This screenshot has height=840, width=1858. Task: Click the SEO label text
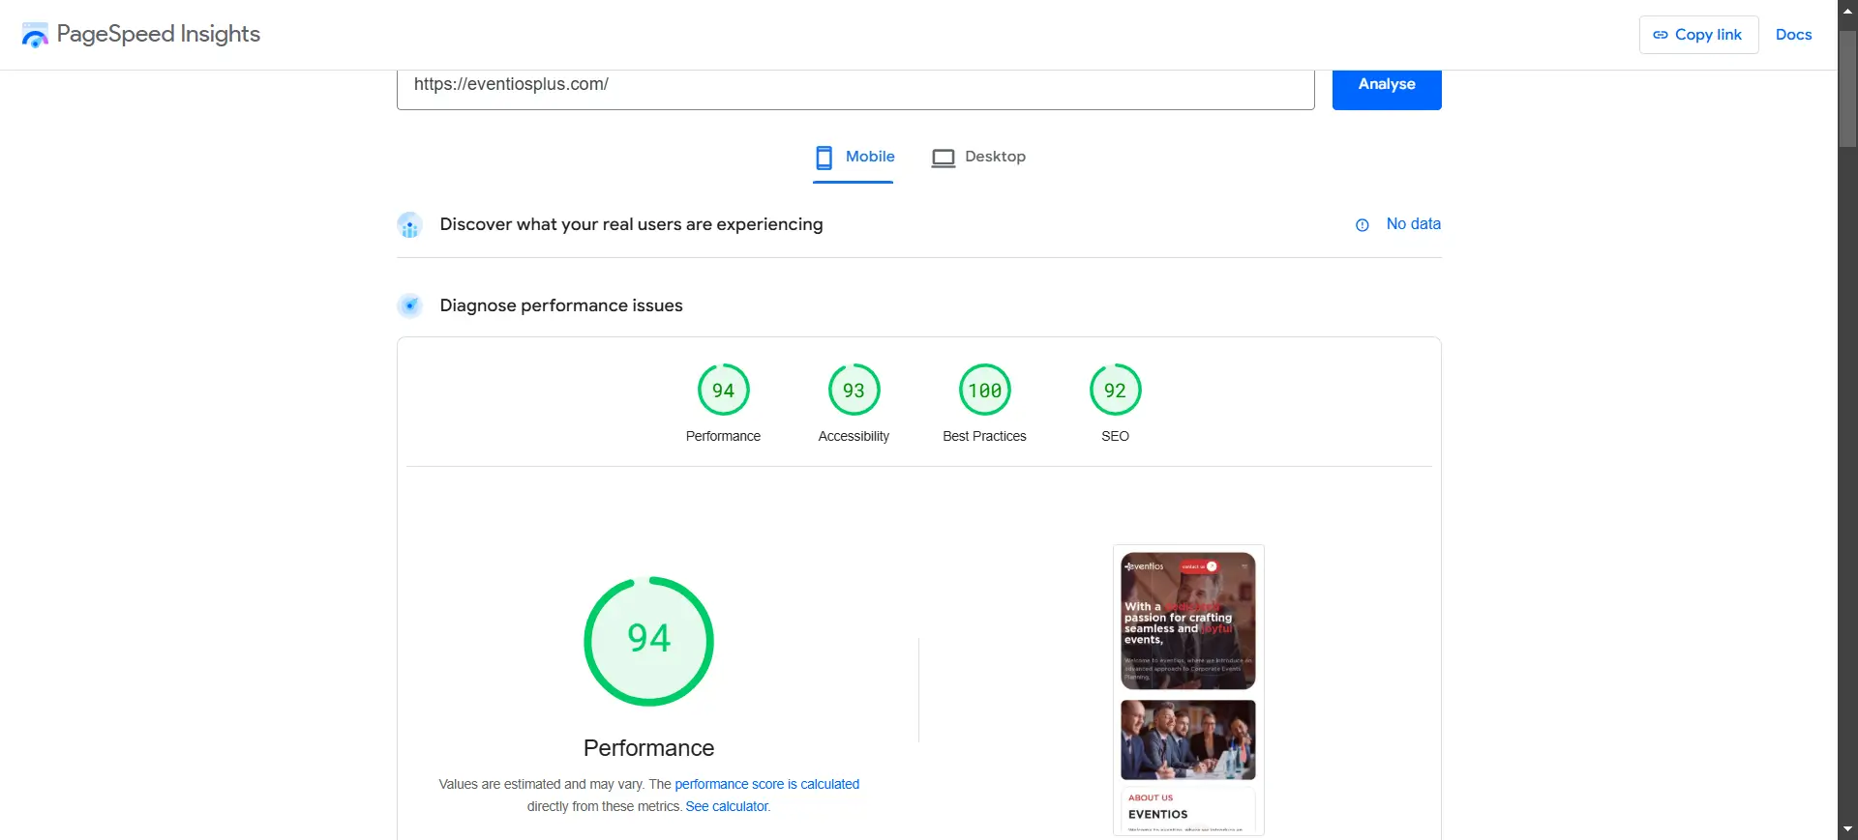coord(1115,436)
